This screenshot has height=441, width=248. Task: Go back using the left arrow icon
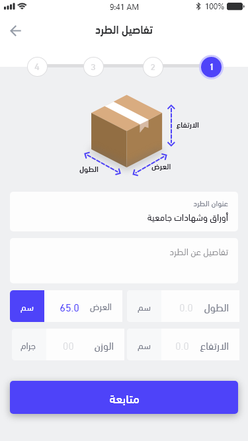click(15, 30)
